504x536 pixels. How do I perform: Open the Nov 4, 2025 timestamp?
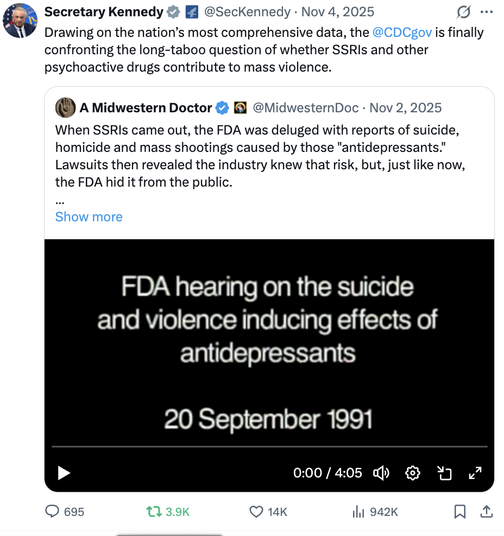coord(337,11)
